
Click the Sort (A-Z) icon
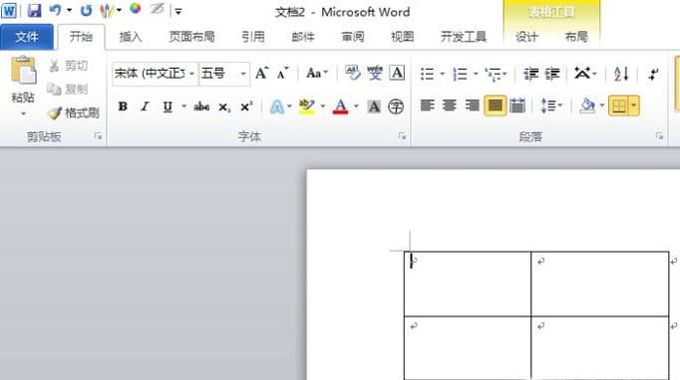(x=621, y=74)
